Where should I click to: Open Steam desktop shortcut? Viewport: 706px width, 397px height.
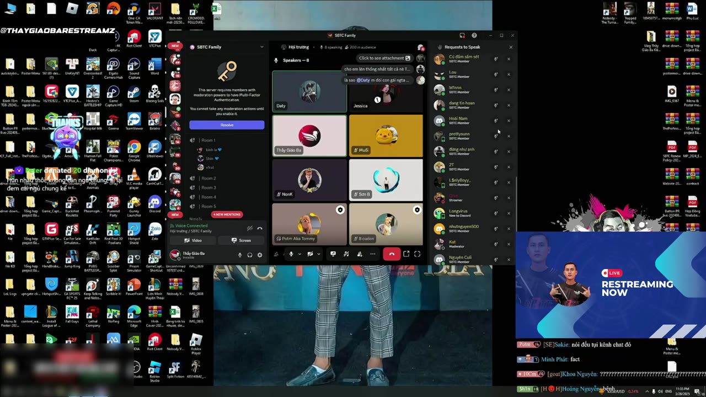134,94
